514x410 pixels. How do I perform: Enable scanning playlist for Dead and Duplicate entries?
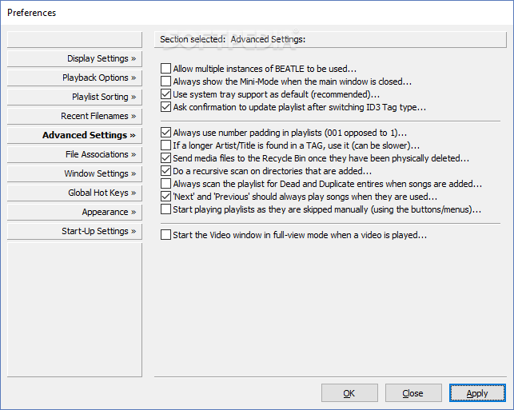coord(165,184)
